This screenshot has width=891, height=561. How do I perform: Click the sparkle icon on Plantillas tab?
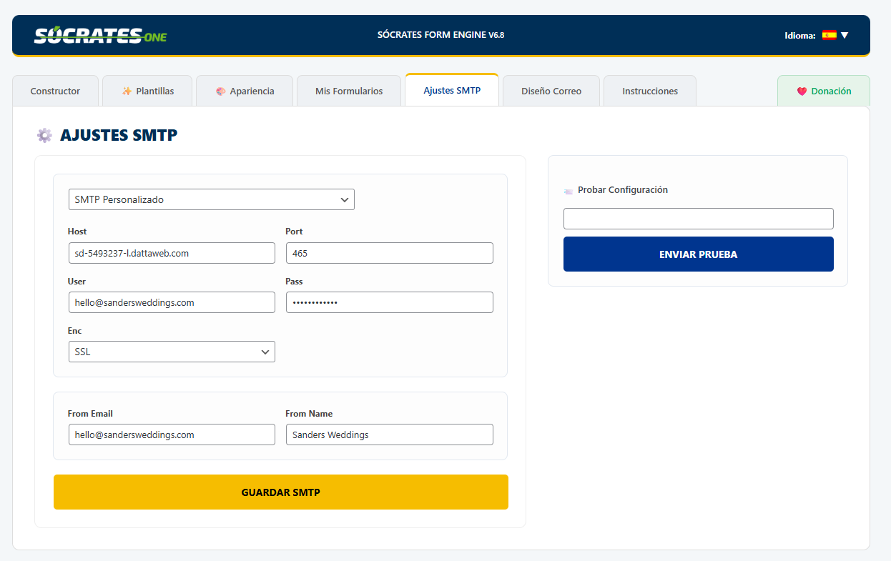point(127,91)
